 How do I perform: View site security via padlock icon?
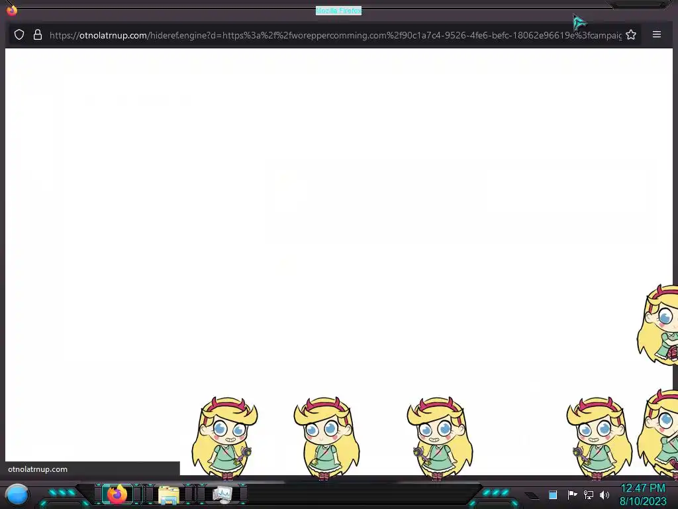(x=38, y=34)
